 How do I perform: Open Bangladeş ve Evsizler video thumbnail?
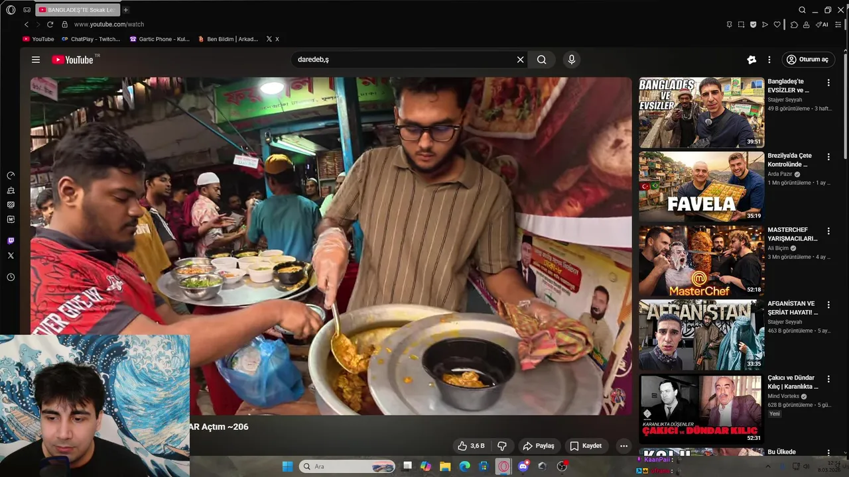(701, 113)
